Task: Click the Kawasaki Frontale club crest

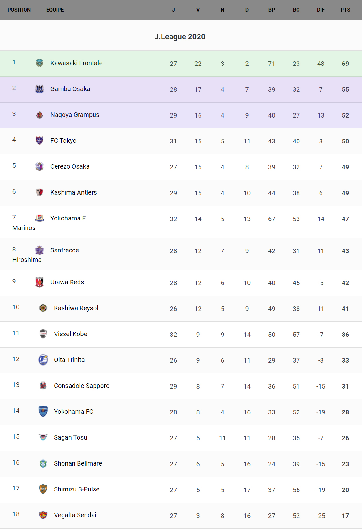Action: 40,63
